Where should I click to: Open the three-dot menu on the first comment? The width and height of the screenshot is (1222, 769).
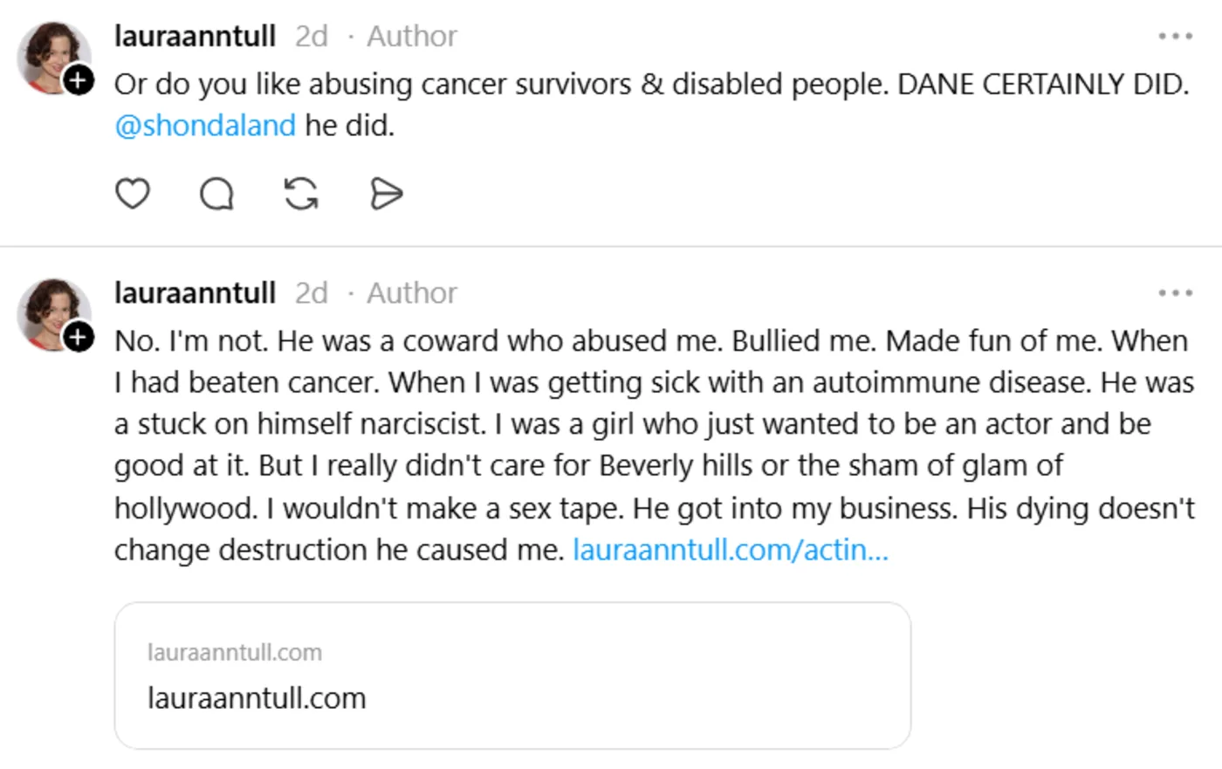click(1177, 35)
